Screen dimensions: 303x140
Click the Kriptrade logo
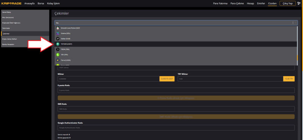point(11,3)
